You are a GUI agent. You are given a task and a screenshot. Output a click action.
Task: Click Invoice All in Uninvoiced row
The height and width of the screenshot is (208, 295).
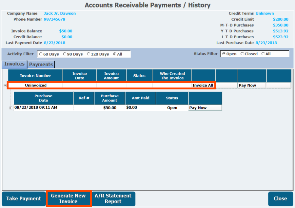203,85
